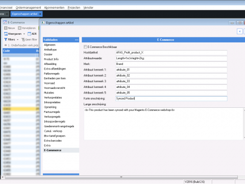
Task: Click the Geen filter icon
Action: 23,39
